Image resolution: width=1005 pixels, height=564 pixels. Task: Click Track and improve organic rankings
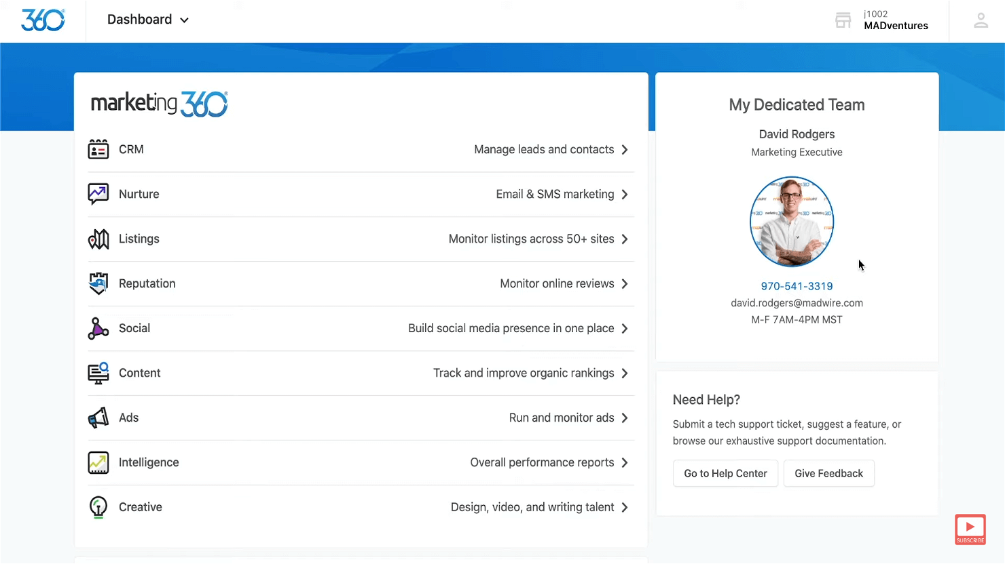(524, 373)
